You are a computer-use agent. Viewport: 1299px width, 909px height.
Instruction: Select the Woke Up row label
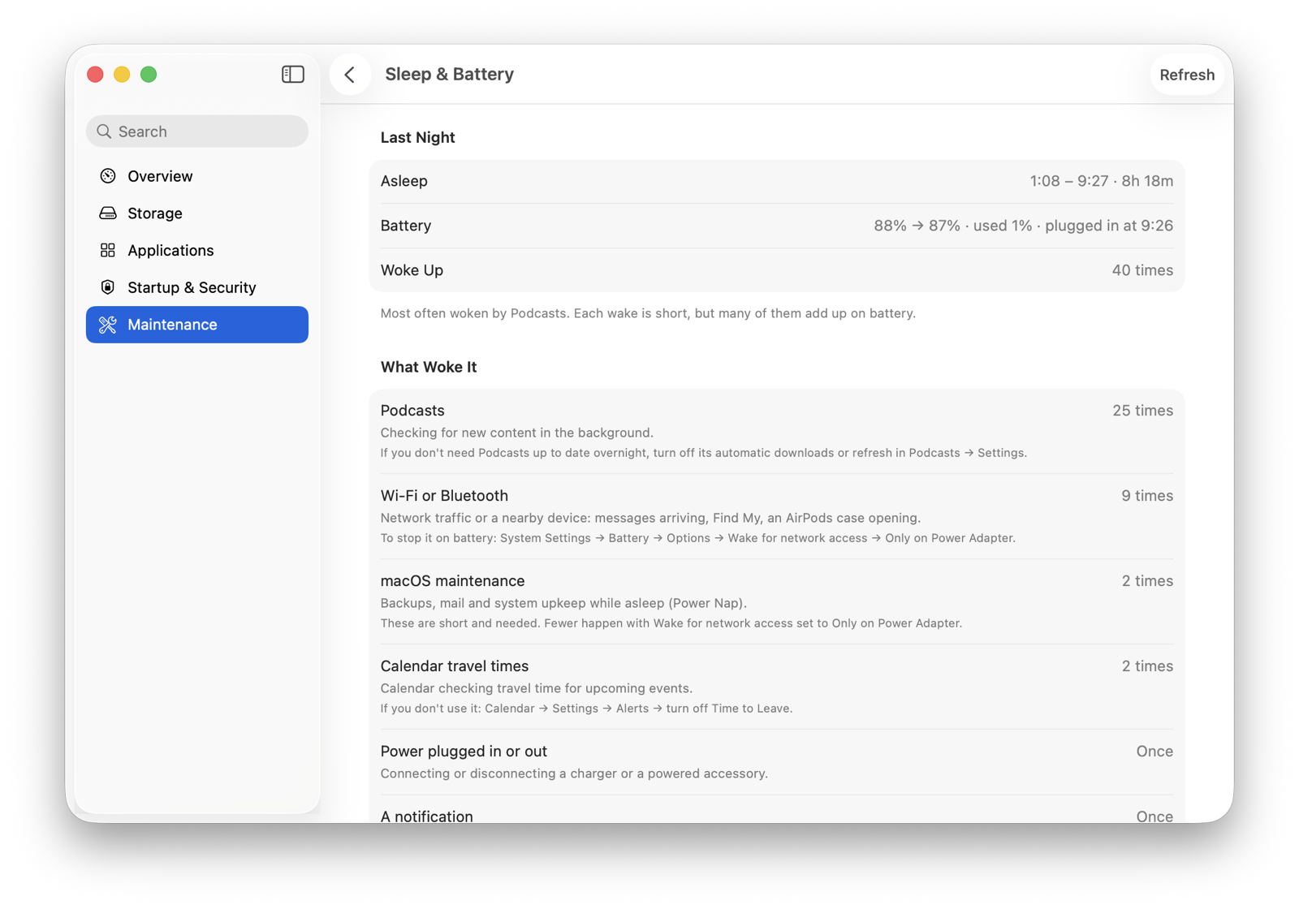pos(412,270)
